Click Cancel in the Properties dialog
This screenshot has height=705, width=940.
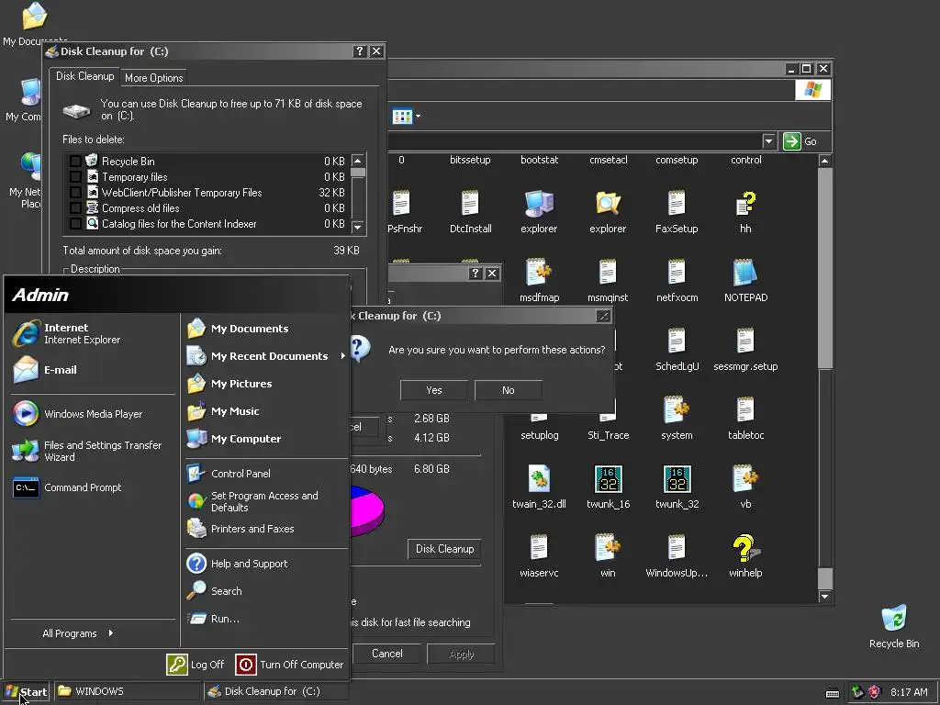tap(386, 654)
